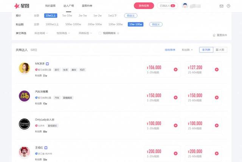This screenshot has width=242, height=162.
Task: Open MK凉凉 avatar thumbnail
Action: pos(24,68)
